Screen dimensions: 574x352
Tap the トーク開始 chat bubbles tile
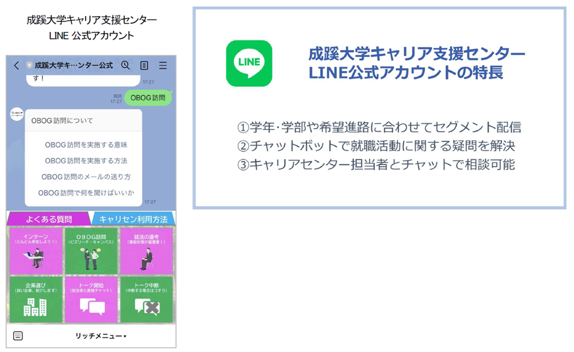[x=91, y=299]
